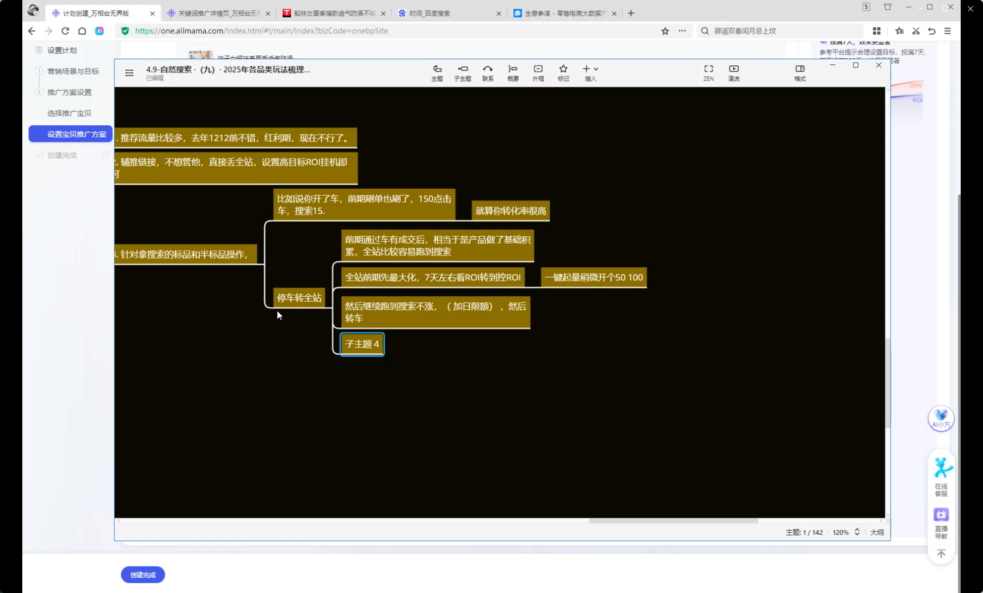Click the blue 创建完成 button

[x=143, y=574]
